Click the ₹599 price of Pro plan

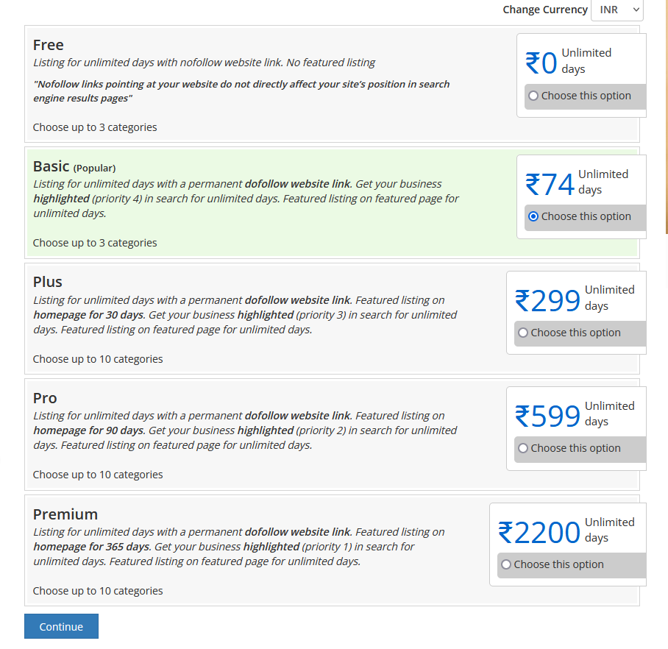click(547, 416)
